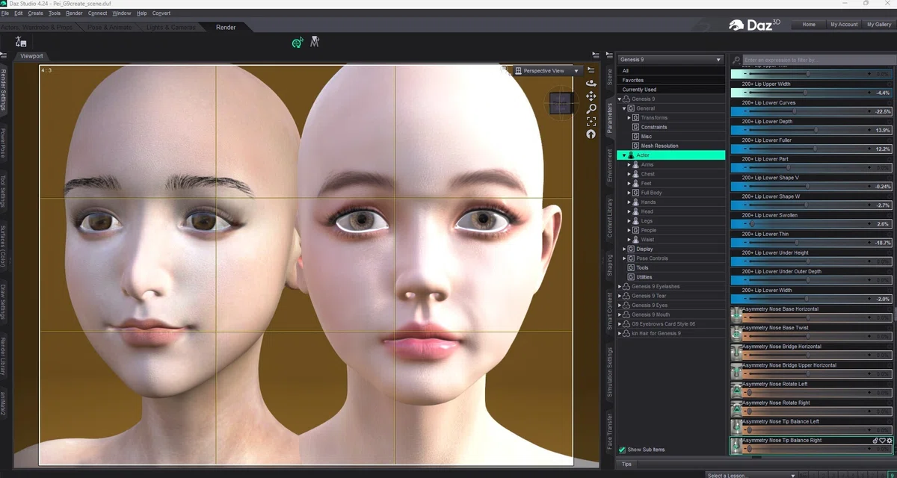Open the Render menu in menu bar
Screen dimensions: 897x478
tap(74, 13)
